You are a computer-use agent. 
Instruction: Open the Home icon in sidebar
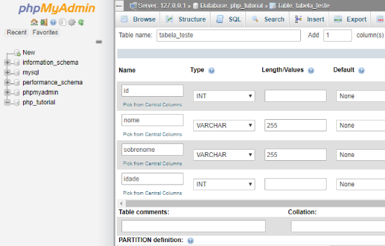coord(34,22)
